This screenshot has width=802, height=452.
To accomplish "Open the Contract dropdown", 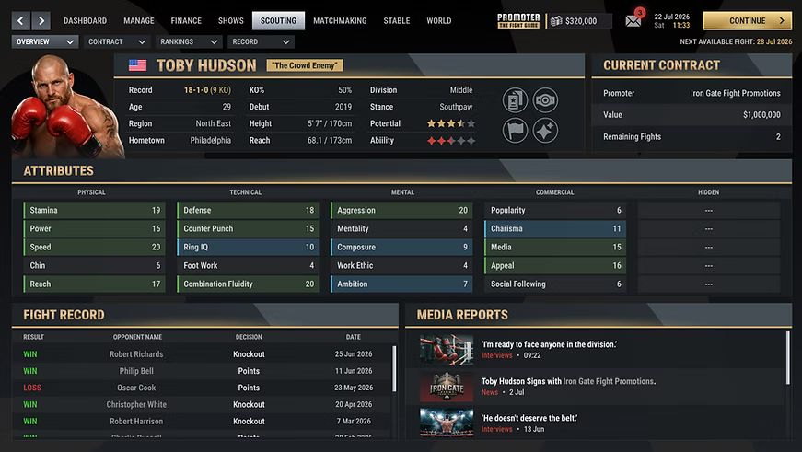I will [x=117, y=41].
